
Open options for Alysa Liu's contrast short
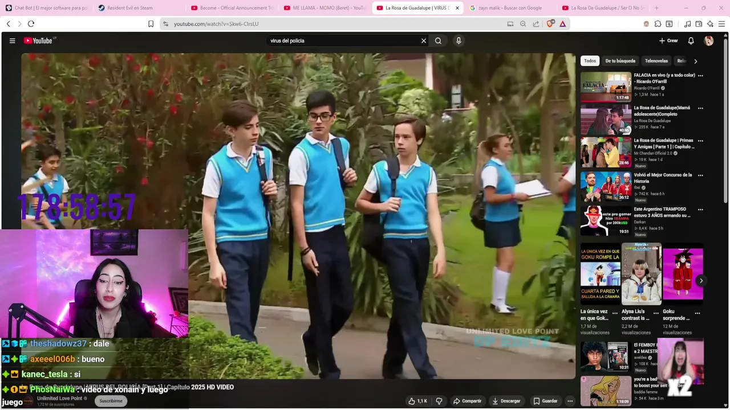pyautogui.click(x=656, y=313)
